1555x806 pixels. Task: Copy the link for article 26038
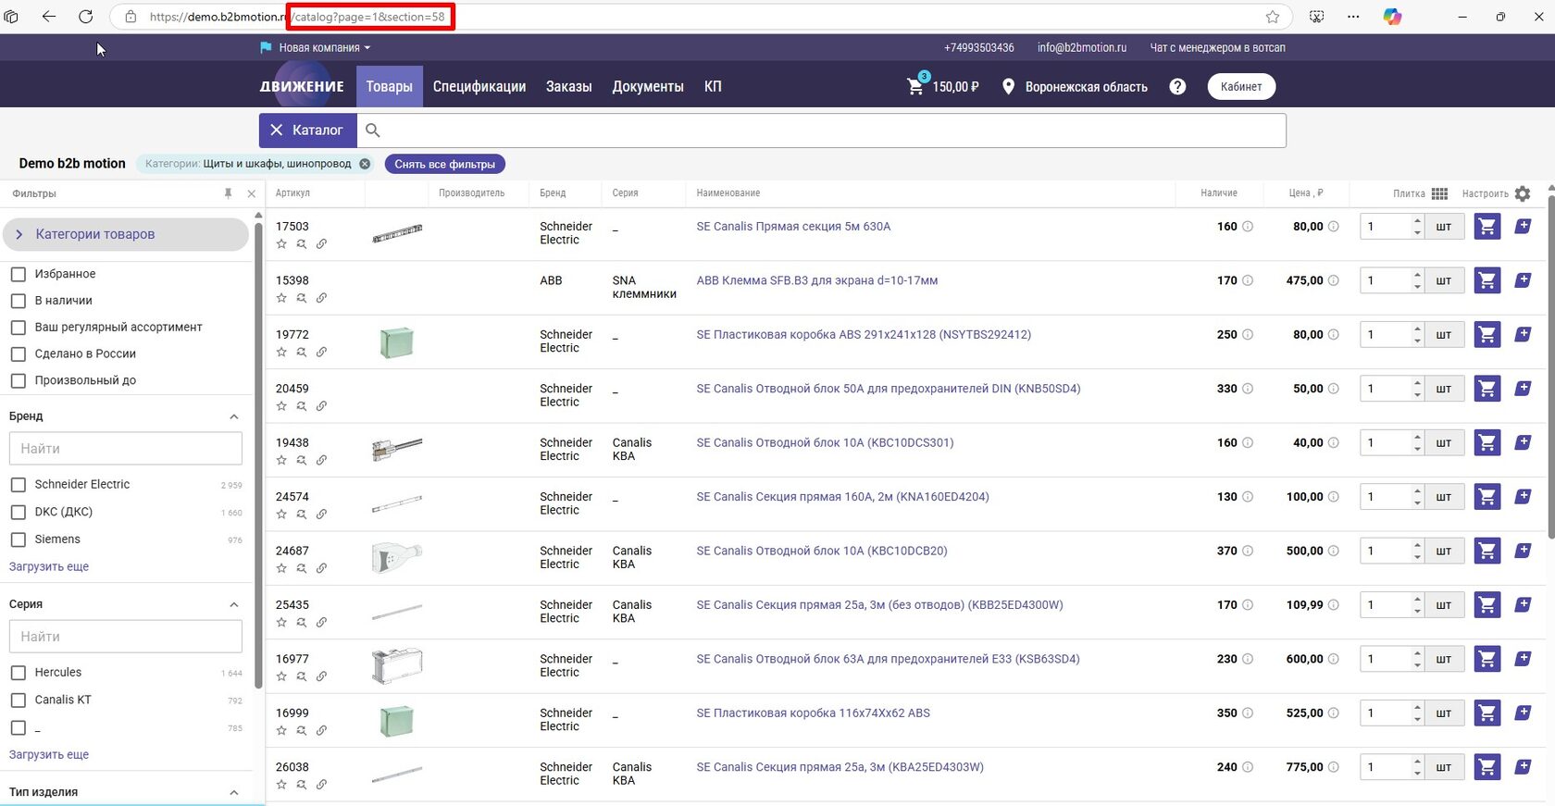pyautogui.click(x=321, y=785)
